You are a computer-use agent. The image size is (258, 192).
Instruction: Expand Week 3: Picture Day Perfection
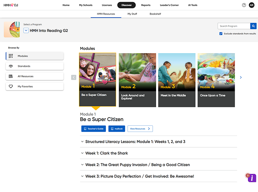[159, 176]
